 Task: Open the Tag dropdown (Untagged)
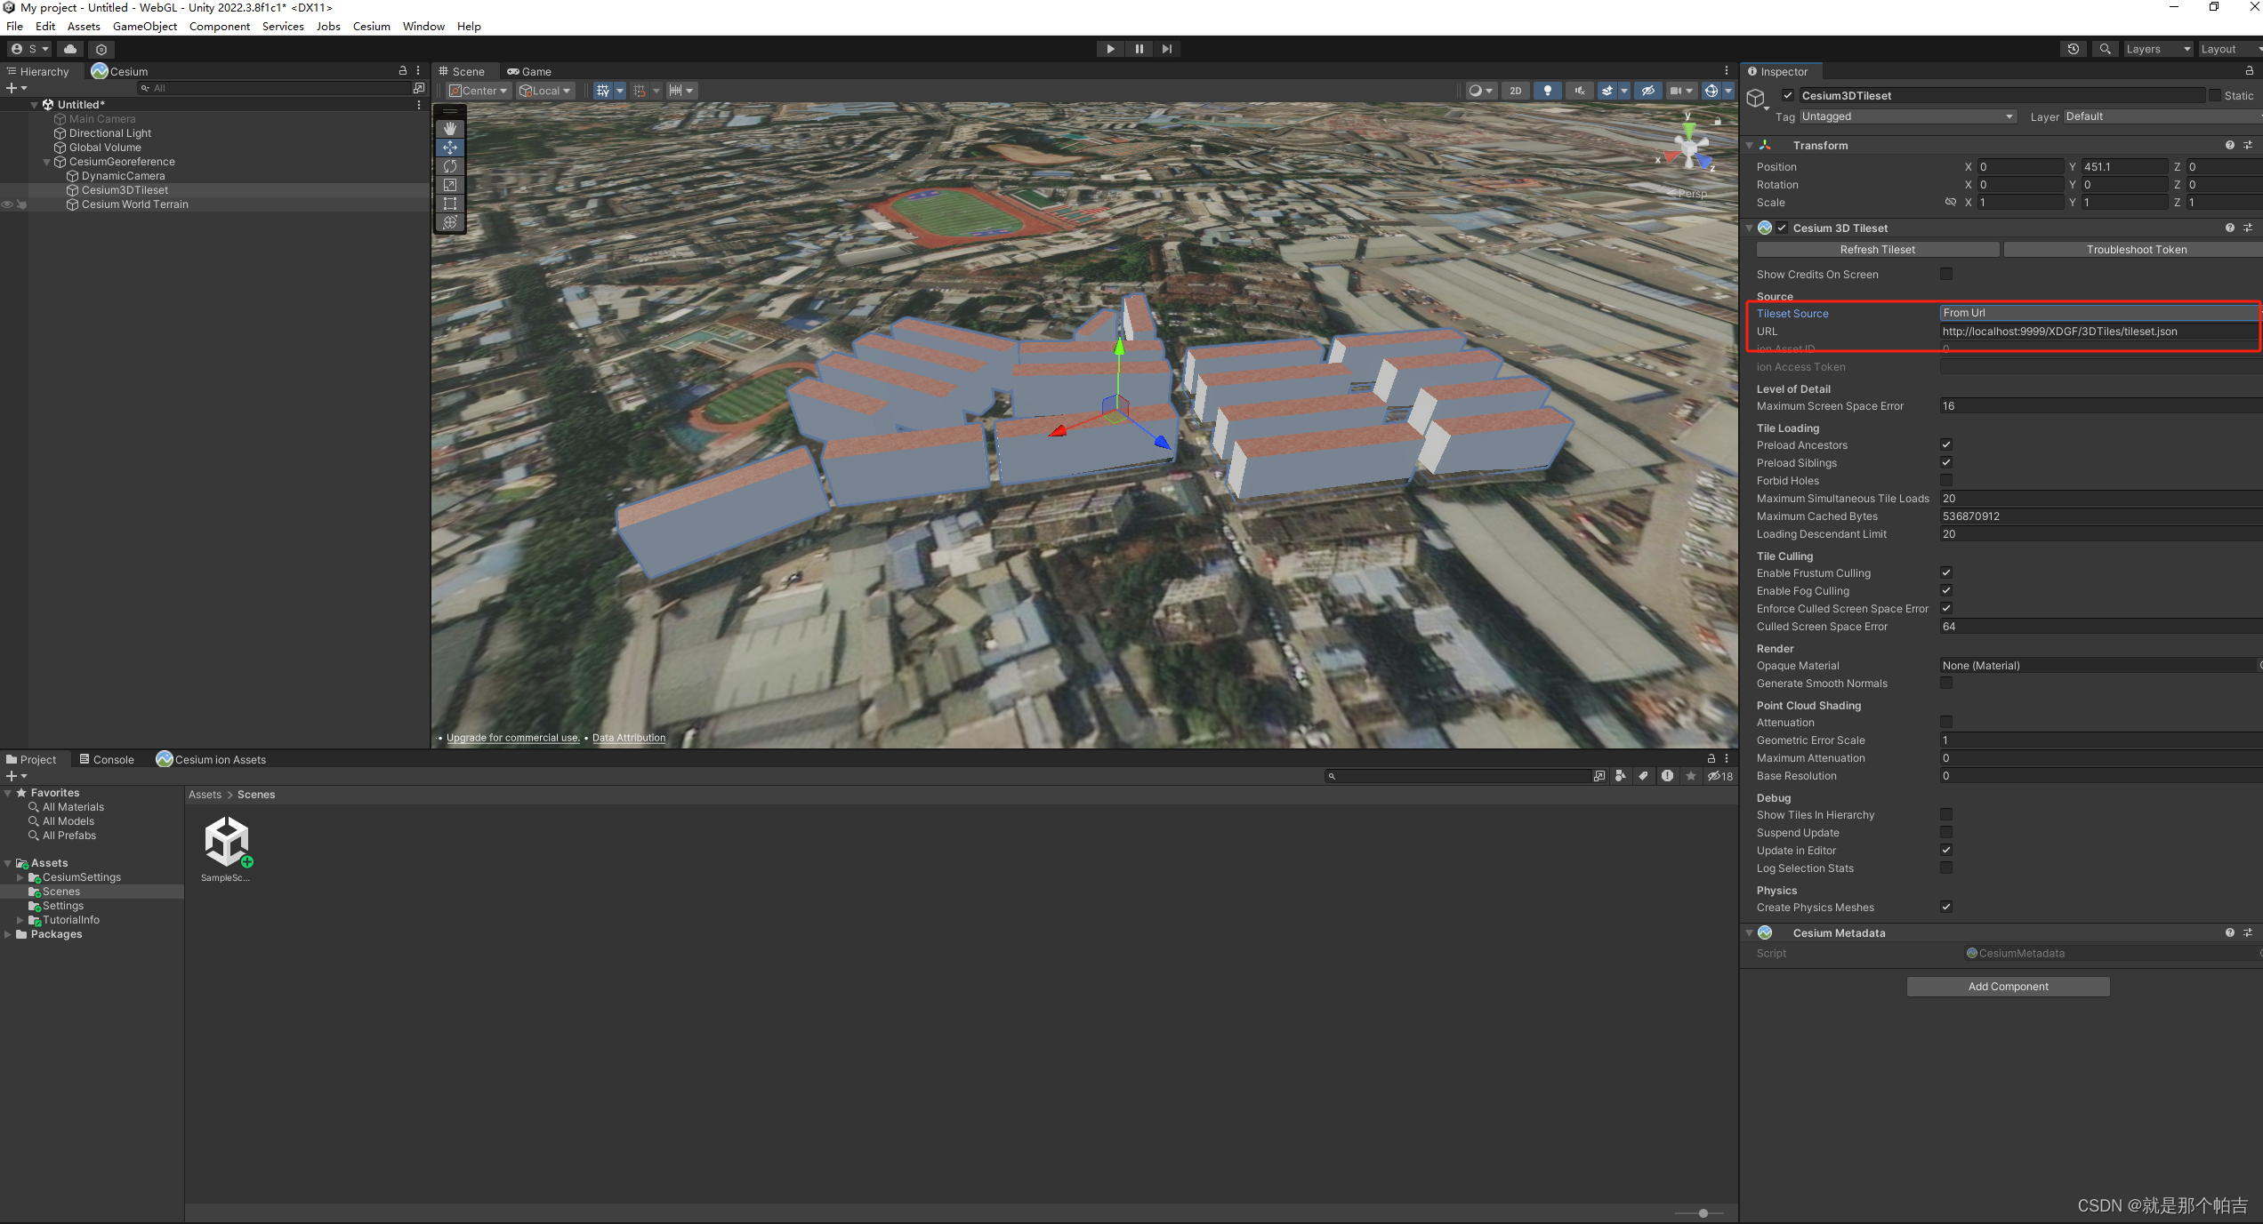point(1907,116)
